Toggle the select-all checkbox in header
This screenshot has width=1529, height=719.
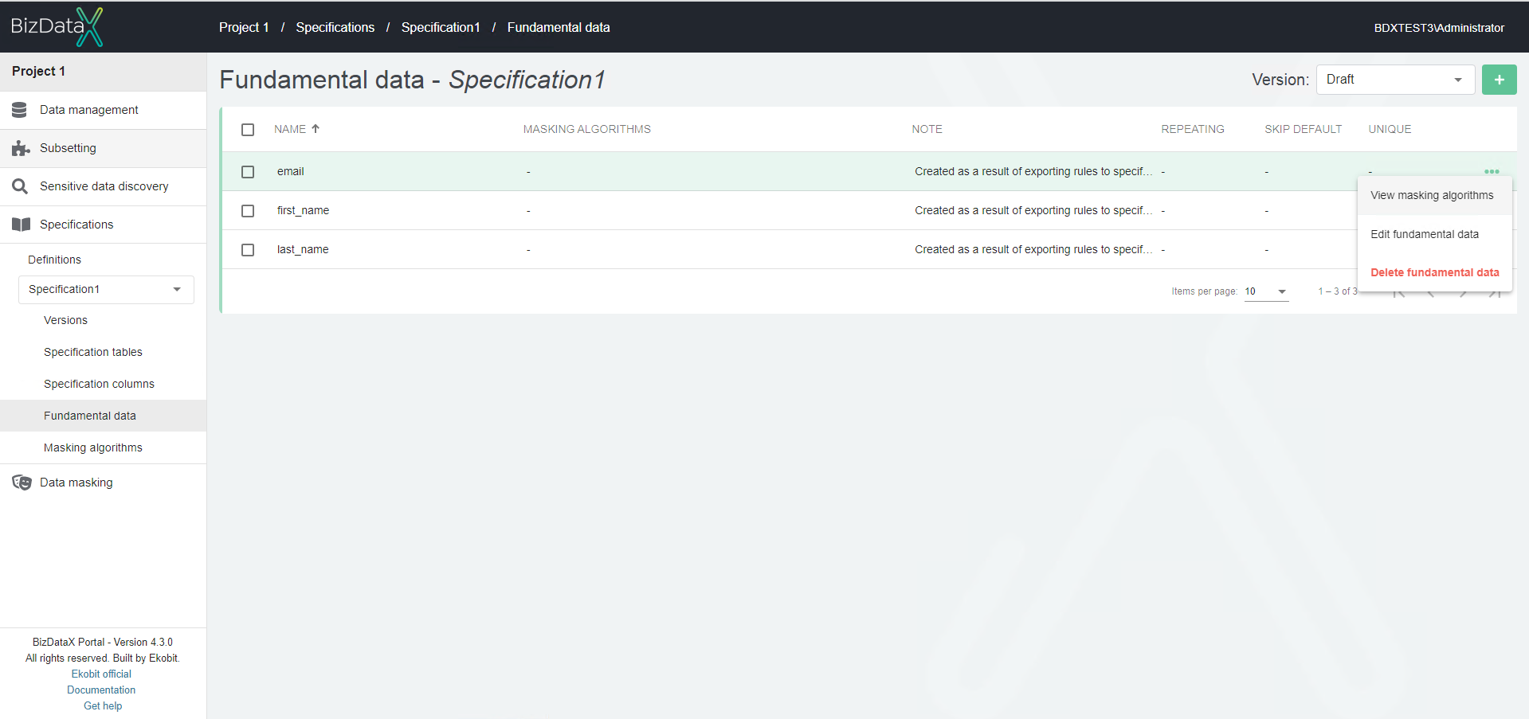(x=248, y=130)
